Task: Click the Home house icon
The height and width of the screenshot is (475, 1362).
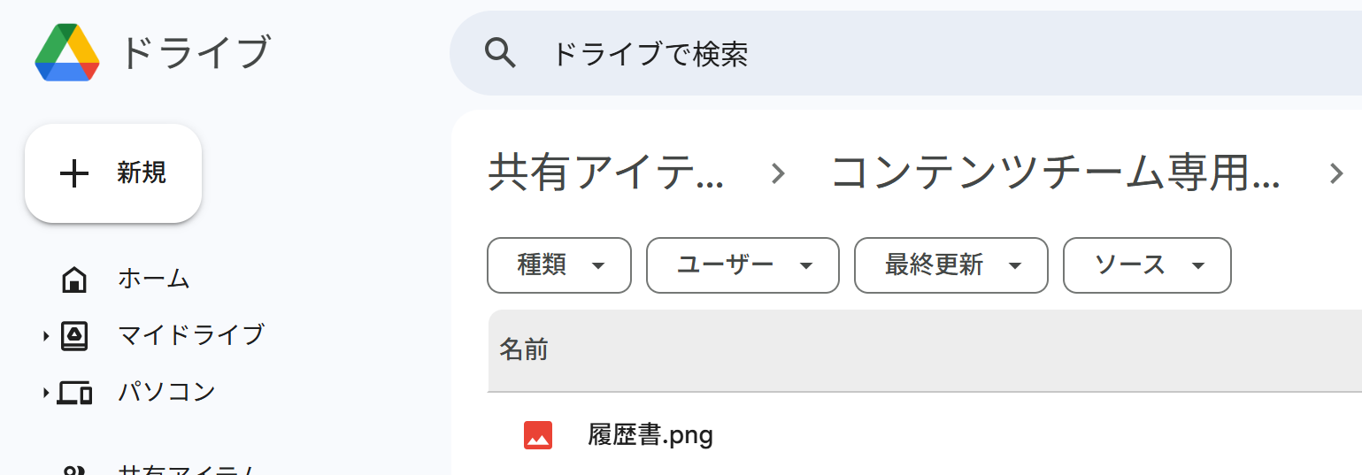Action: 74,280
